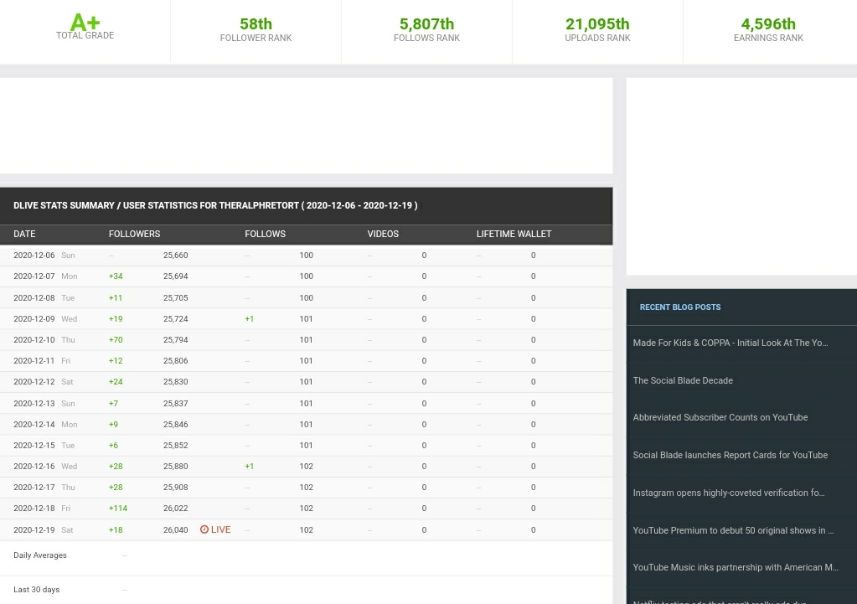
Task: Click the FOLLOWERS column header
Action: tap(134, 234)
